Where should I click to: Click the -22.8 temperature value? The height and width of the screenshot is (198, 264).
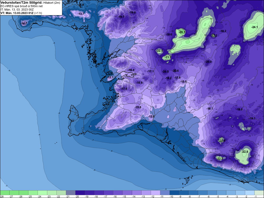click(222, 141)
